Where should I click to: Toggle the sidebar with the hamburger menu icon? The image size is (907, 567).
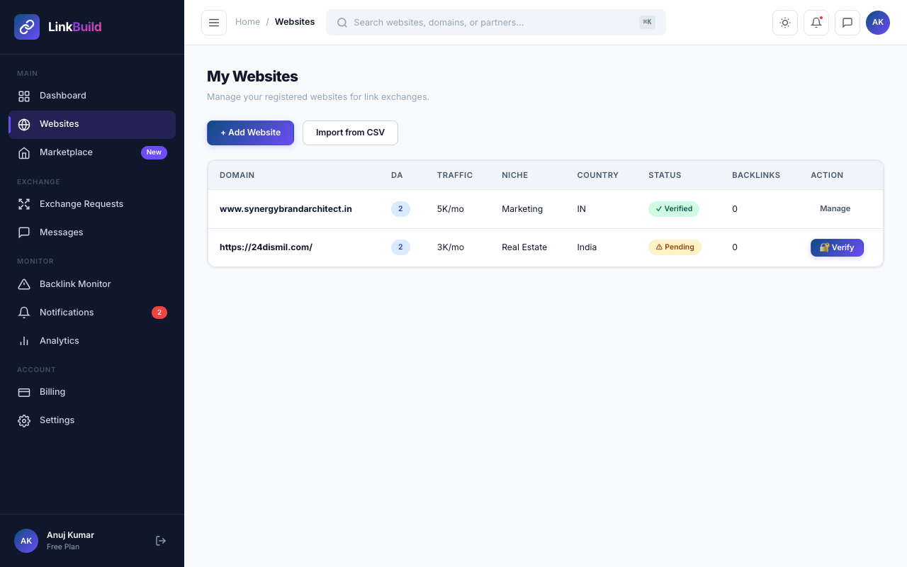214,23
